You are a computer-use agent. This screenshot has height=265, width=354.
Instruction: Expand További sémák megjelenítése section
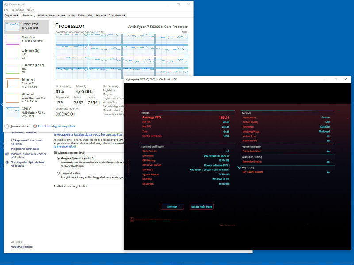[x=71, y=186]
